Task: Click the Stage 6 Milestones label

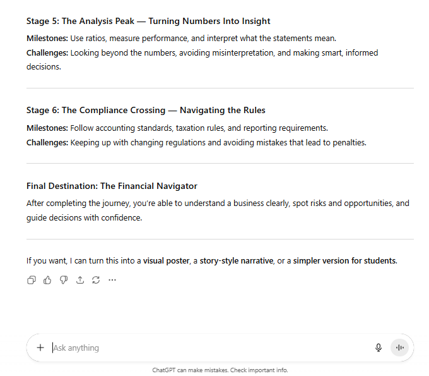Action: coord(47,128)
